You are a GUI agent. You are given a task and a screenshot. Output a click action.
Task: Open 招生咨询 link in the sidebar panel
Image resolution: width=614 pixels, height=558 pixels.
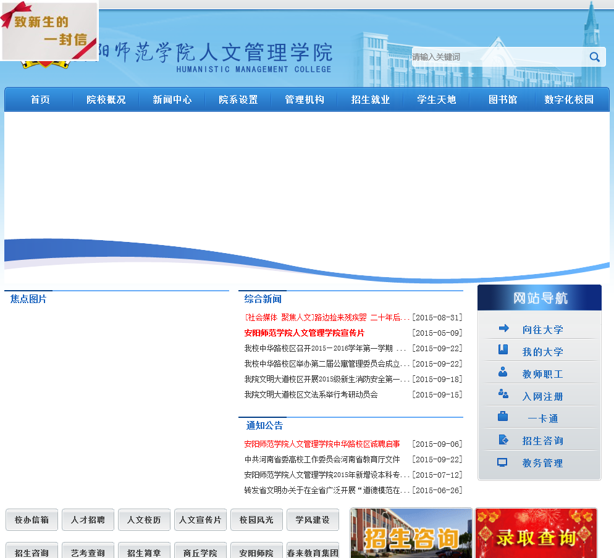[543, 441]
